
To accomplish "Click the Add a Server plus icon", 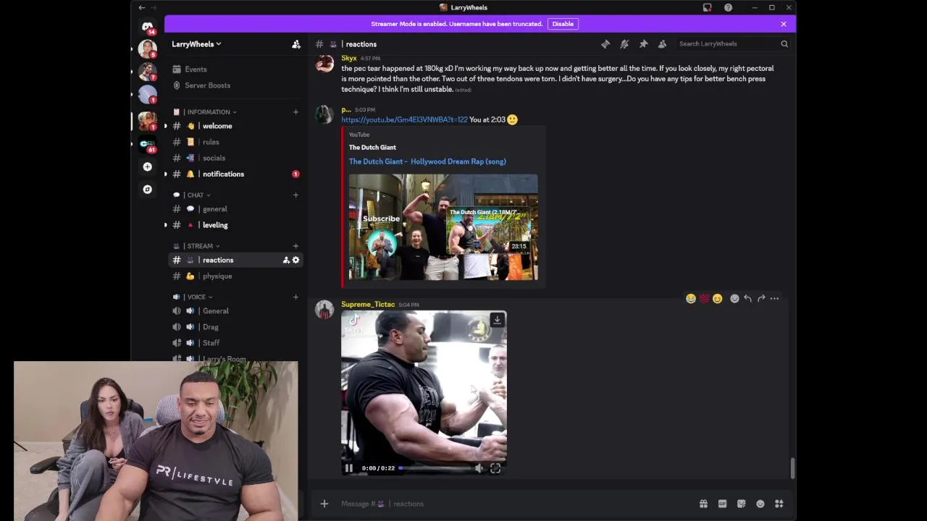I will click(x=148, y=166).
